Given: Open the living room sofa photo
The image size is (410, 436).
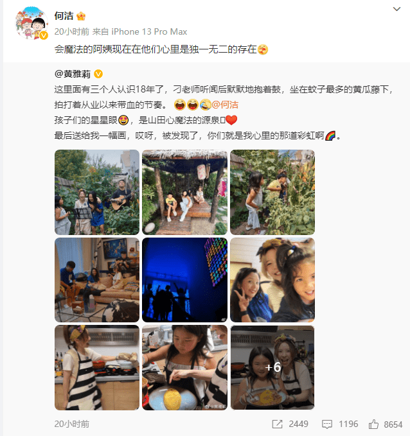Looking at the screenshot, I should pos(97,280).
